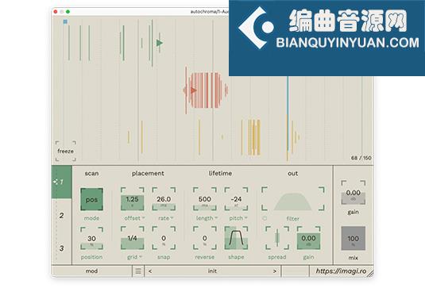Select layer tab 3

click(61, 248)
